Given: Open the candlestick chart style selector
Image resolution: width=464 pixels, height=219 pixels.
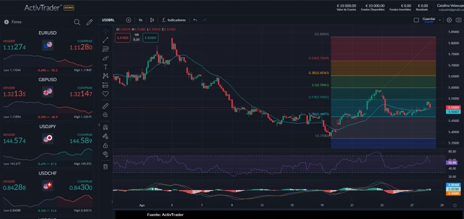Looking at the screenshot, I should [152, 20].
